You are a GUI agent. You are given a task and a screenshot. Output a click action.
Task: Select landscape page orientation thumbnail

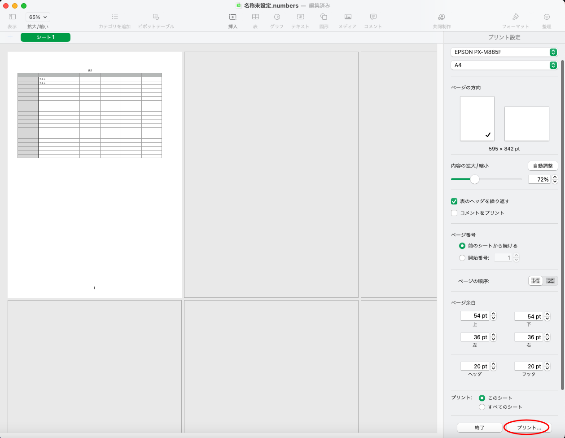point(527,124)
